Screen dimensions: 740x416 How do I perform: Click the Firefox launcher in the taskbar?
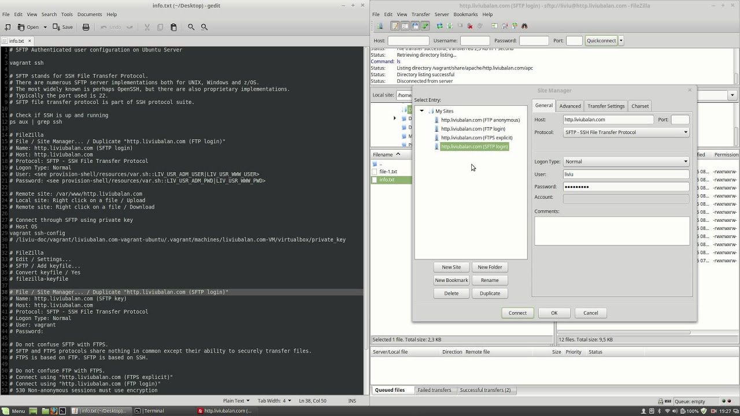click(54, 411)
